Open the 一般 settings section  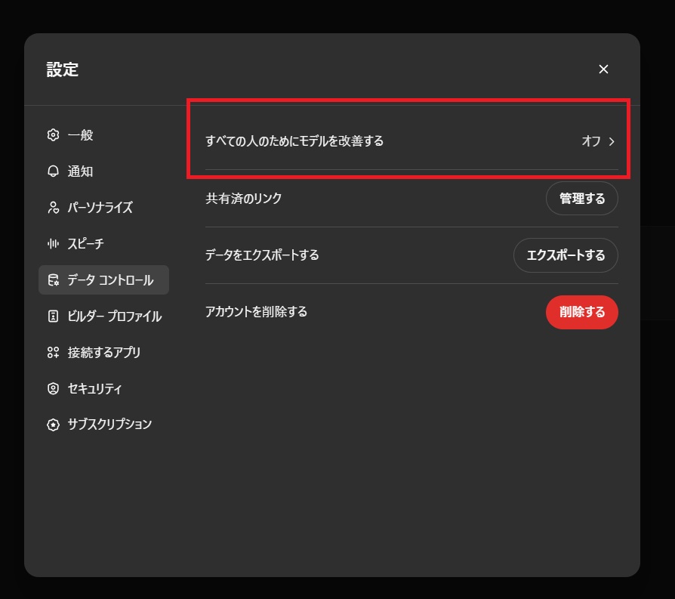point(103,134)
